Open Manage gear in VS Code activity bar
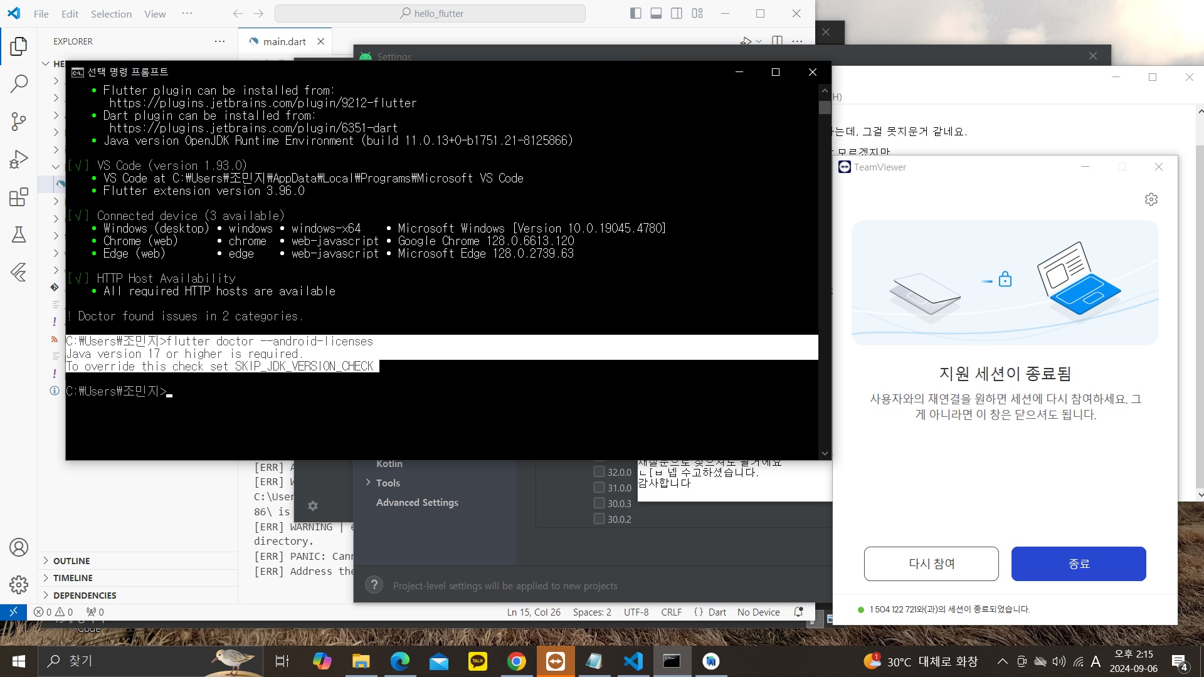Image resolution: width=1204 pixels, height=677 pixels. point(19,585)
